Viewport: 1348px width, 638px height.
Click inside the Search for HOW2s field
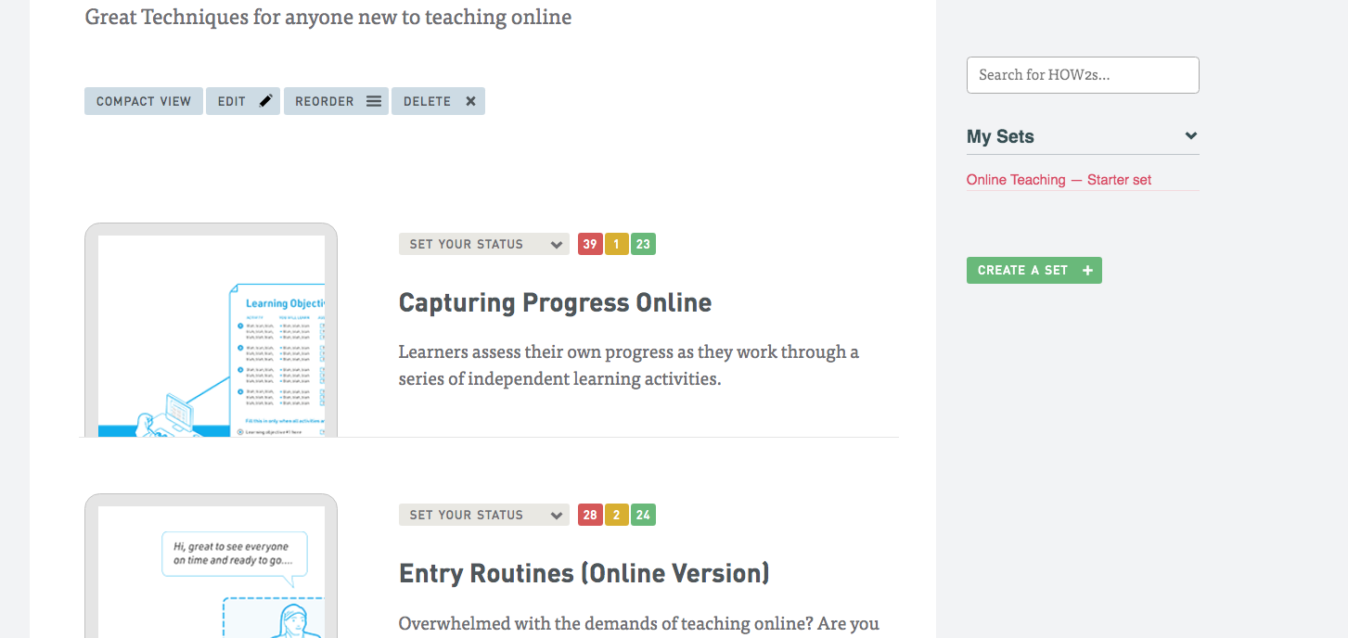click(1083, 75)
